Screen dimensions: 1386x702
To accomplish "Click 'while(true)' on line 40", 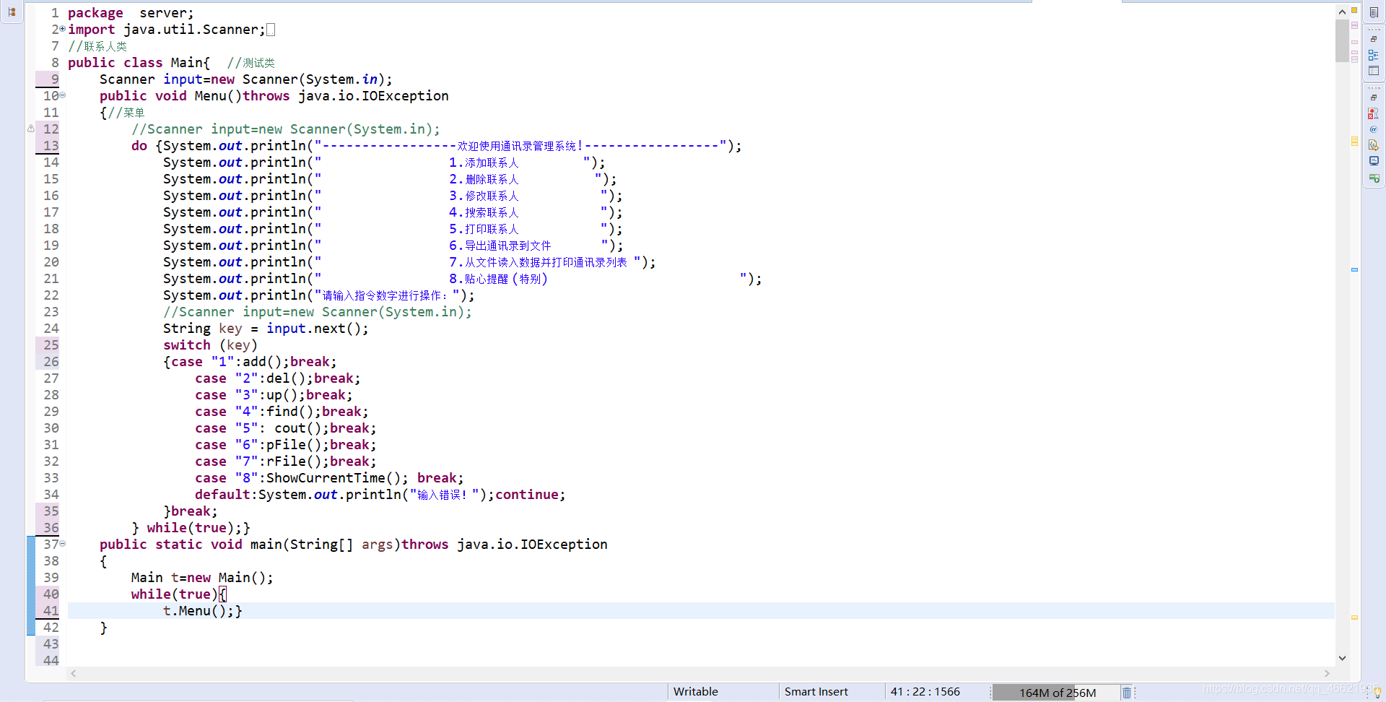I will point(174,594).
